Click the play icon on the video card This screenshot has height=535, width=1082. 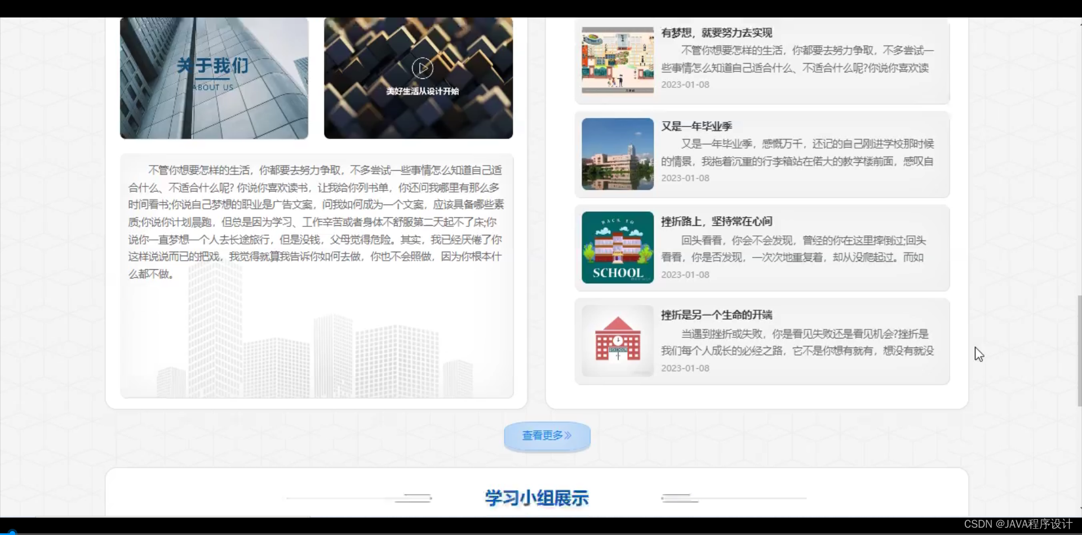point(423,68)
